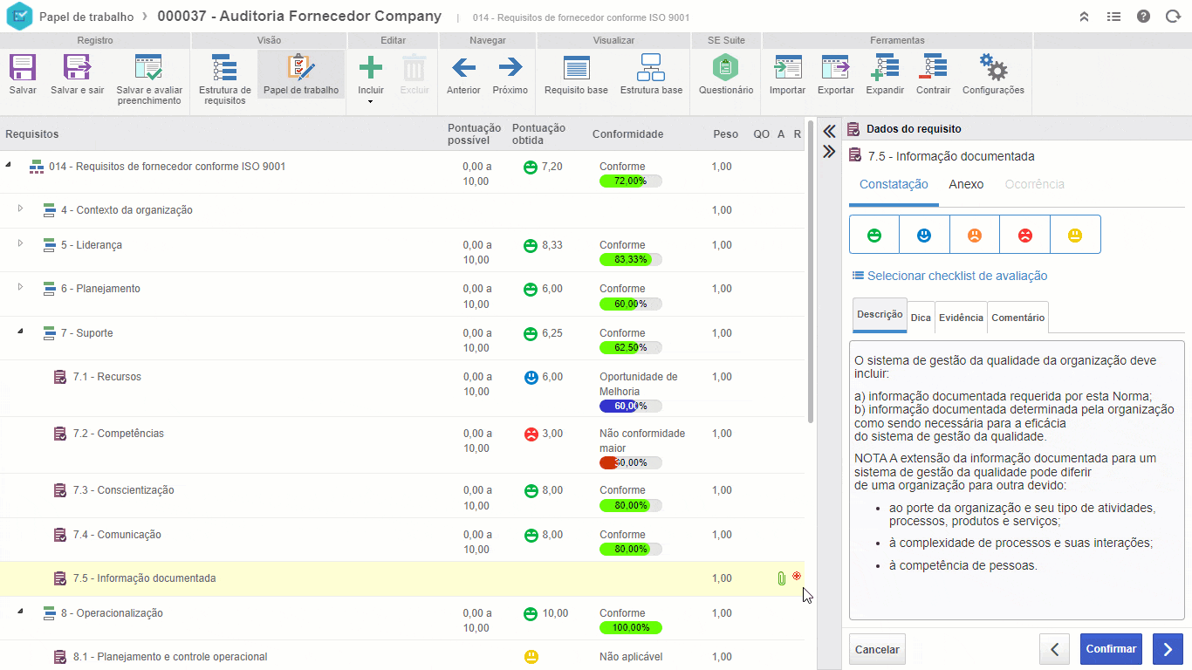
Task: Click the red occurrence icon on row 7.5
Action: 797,576
